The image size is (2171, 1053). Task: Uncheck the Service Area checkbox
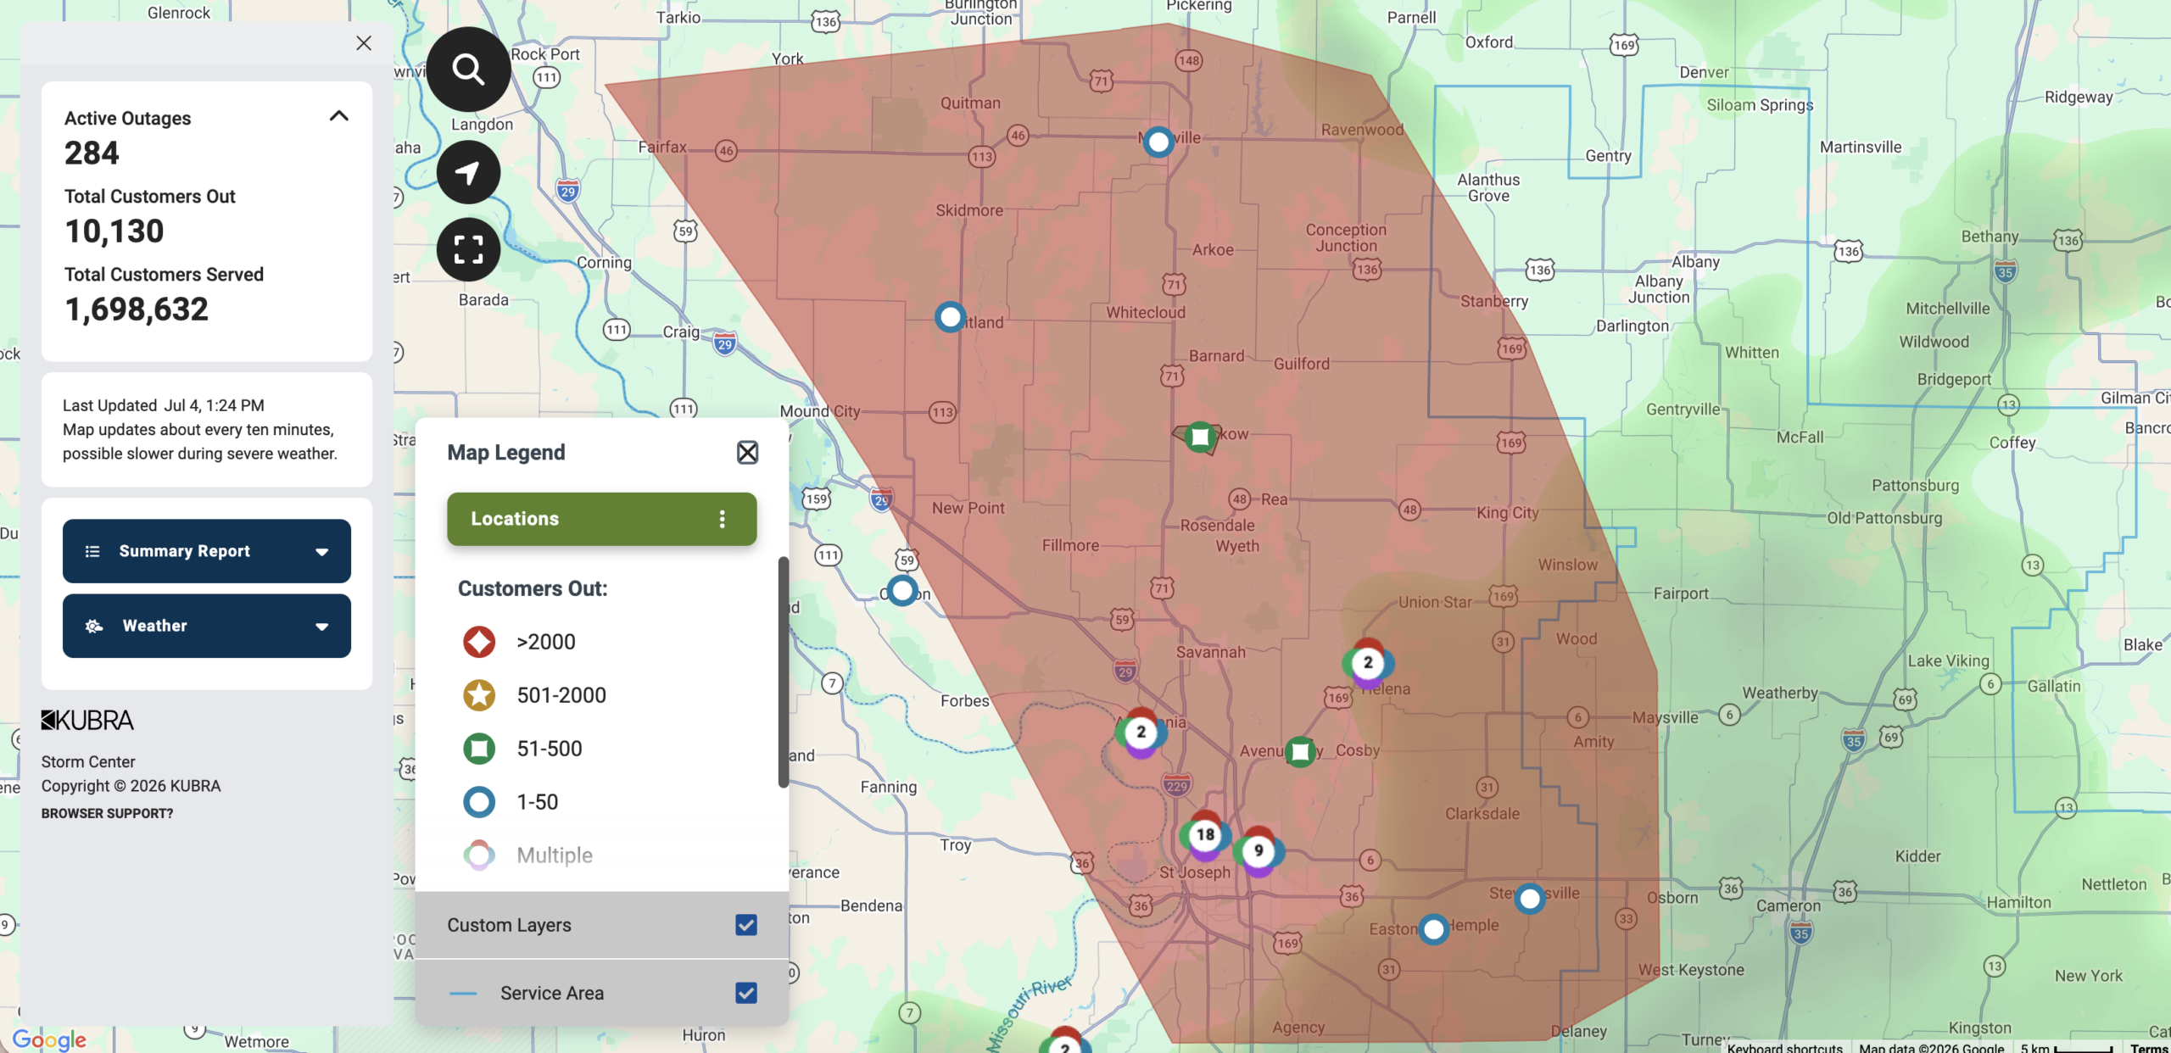(746, 993)
